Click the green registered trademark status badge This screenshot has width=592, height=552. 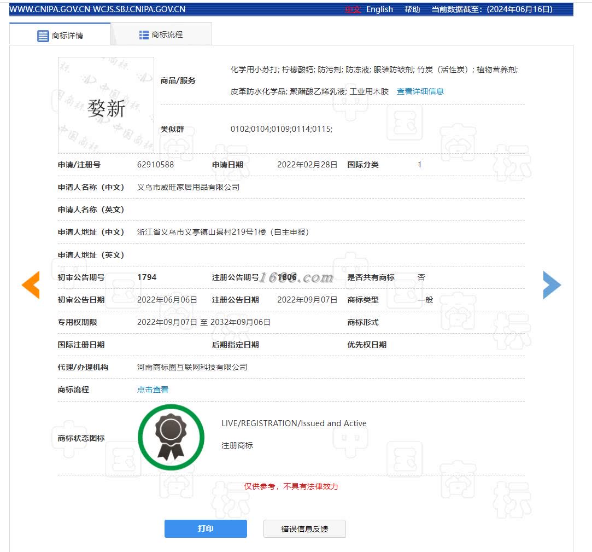(x=171, y=437)
